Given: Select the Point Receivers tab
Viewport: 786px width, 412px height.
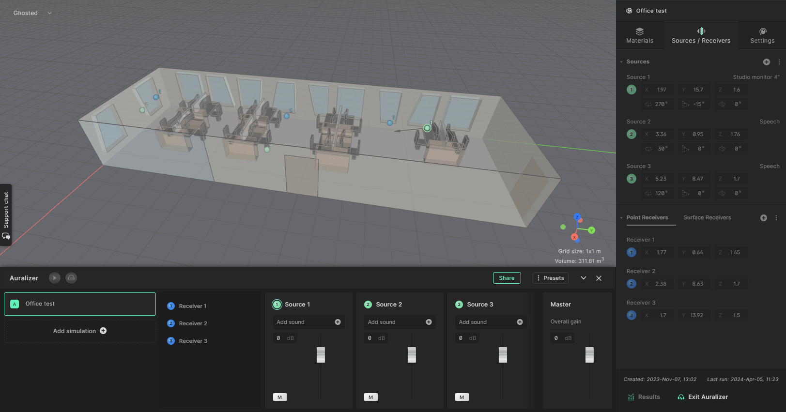Looking at the screenshot, I should (x=647, y=218).
